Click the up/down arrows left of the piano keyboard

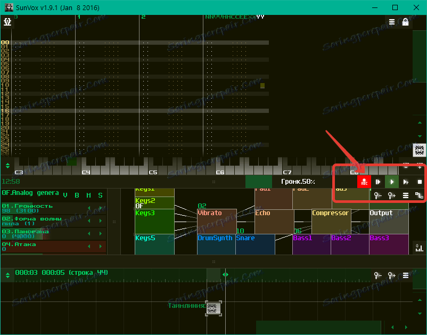pos(7,166)
